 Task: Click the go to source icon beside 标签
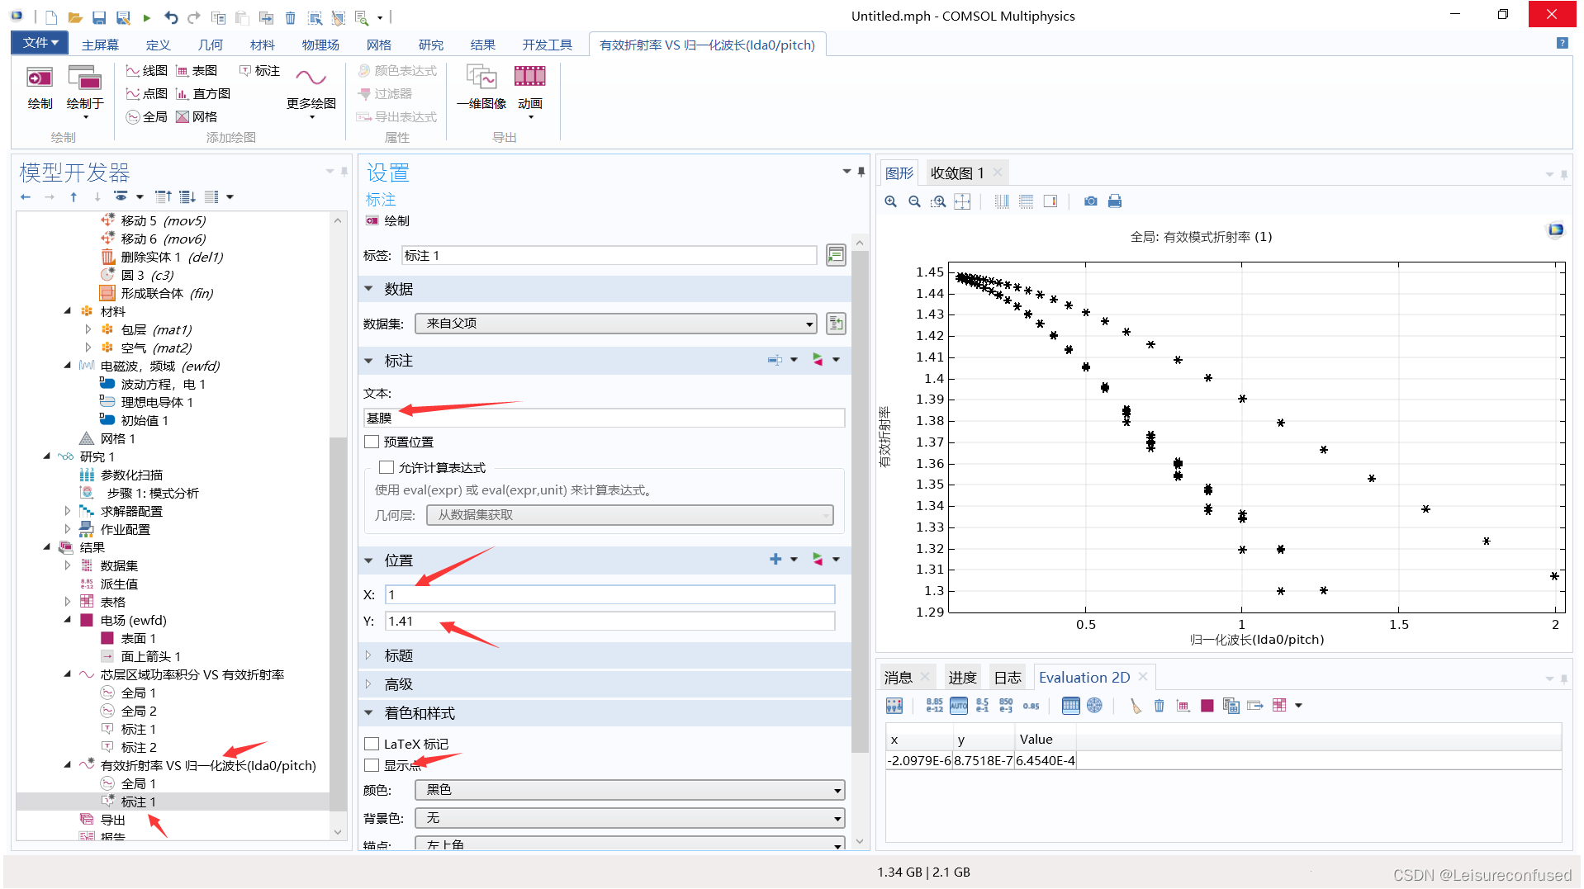click(836, 256)
